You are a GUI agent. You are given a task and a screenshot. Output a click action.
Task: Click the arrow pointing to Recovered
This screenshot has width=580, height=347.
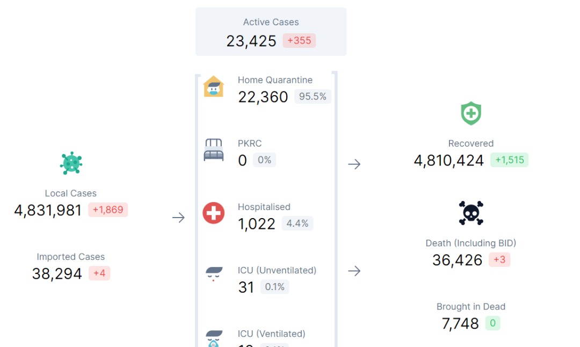point(354,164)
